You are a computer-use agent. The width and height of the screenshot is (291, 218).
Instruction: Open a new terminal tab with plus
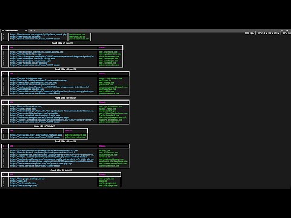[31, 30]
